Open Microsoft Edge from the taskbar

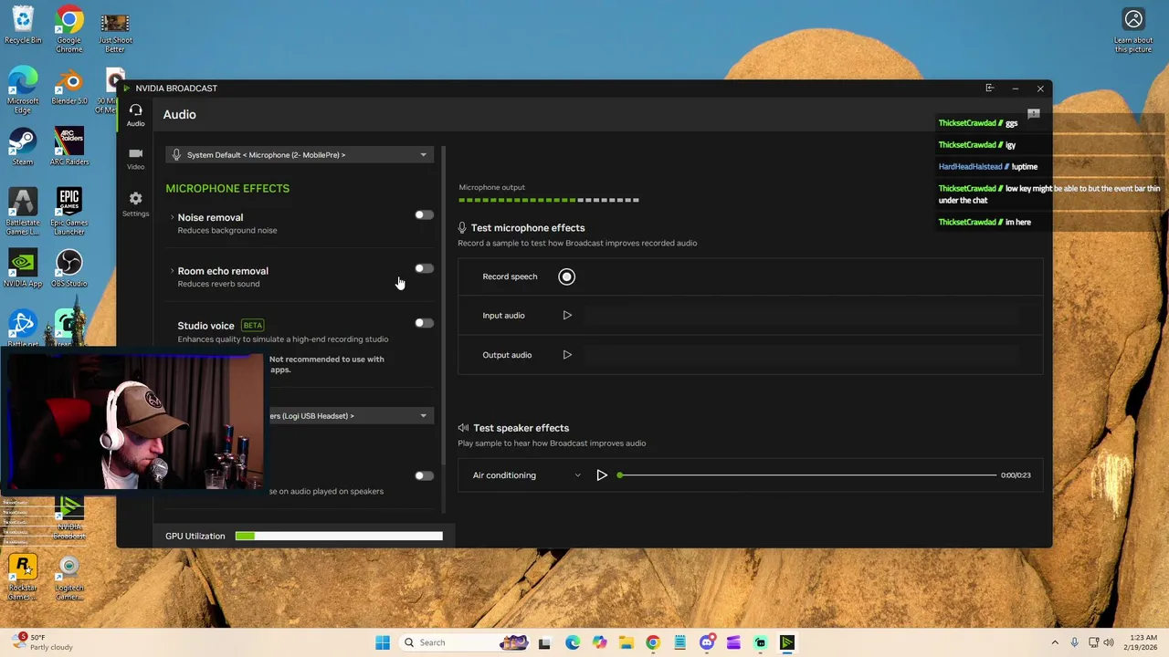[573, 642]
